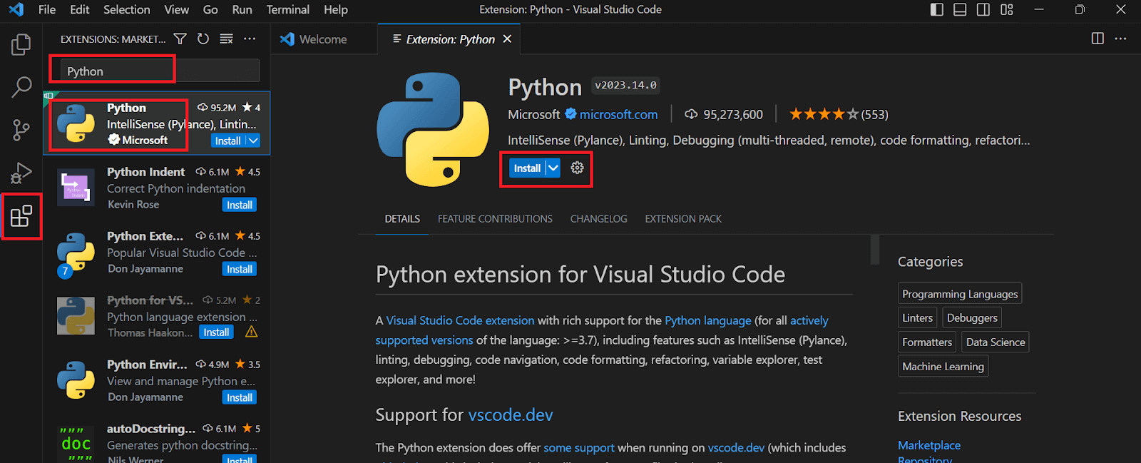This screenshot has width=1141, height=463.
Task: Open the Go menu
Action: click(210, 9)
